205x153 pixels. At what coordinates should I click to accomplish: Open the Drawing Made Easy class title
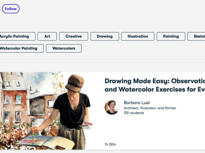coord(155,85)
